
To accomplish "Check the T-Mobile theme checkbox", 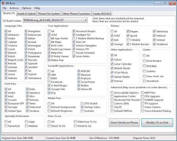I will click(x=128, y=40).
